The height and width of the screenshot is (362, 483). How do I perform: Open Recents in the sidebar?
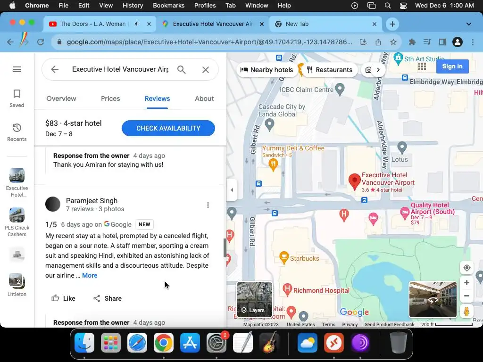click(x=17, y=132)
